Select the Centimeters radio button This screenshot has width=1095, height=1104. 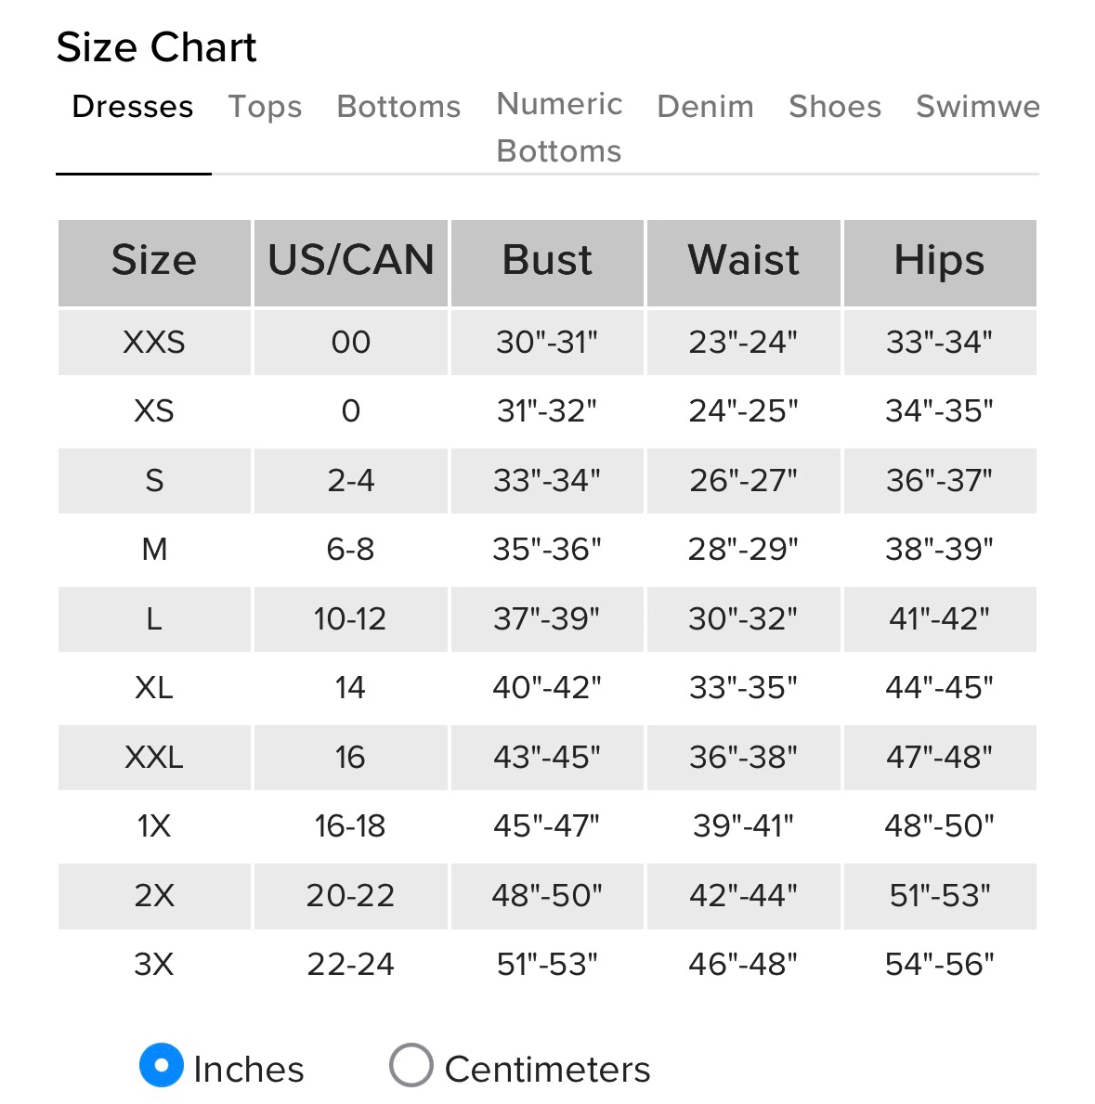click(411, 1065)
